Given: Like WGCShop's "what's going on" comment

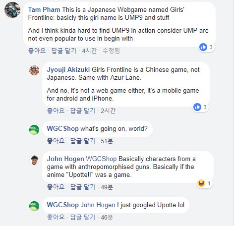Looking at the screenshot, I should click(56, 141).
